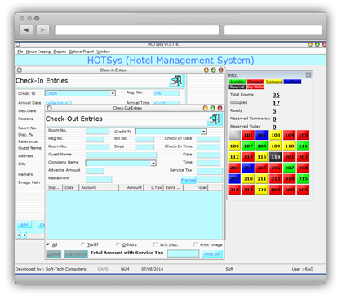This screenshot has height=296, width=342.
Task: Open the House Keeping menu
Action: tap(38, 52)
